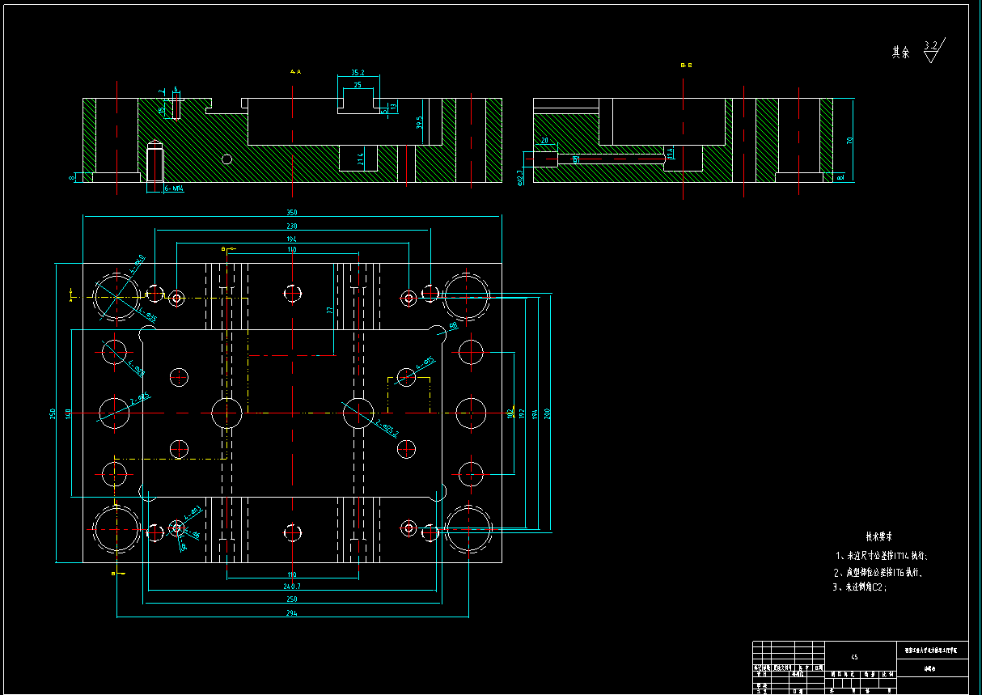Screen dimensions: 982x695
Task: Select the R8 radius callout
Action: (x=453, y=326)
